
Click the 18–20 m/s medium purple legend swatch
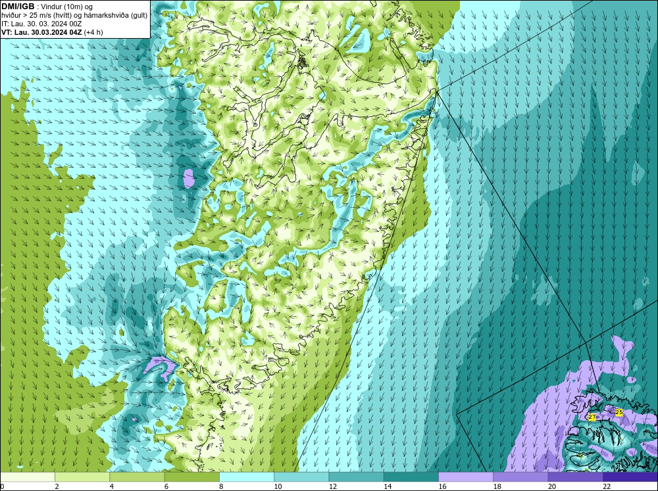[520, 477]
